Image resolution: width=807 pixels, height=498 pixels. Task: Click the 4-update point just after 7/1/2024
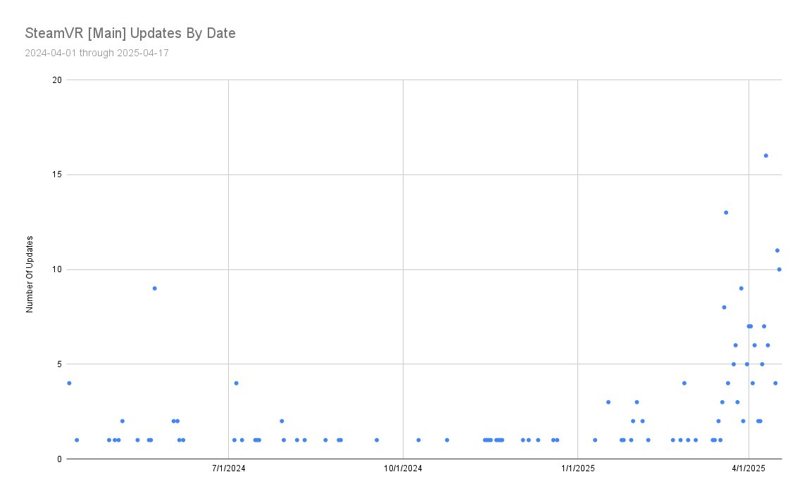236,383
